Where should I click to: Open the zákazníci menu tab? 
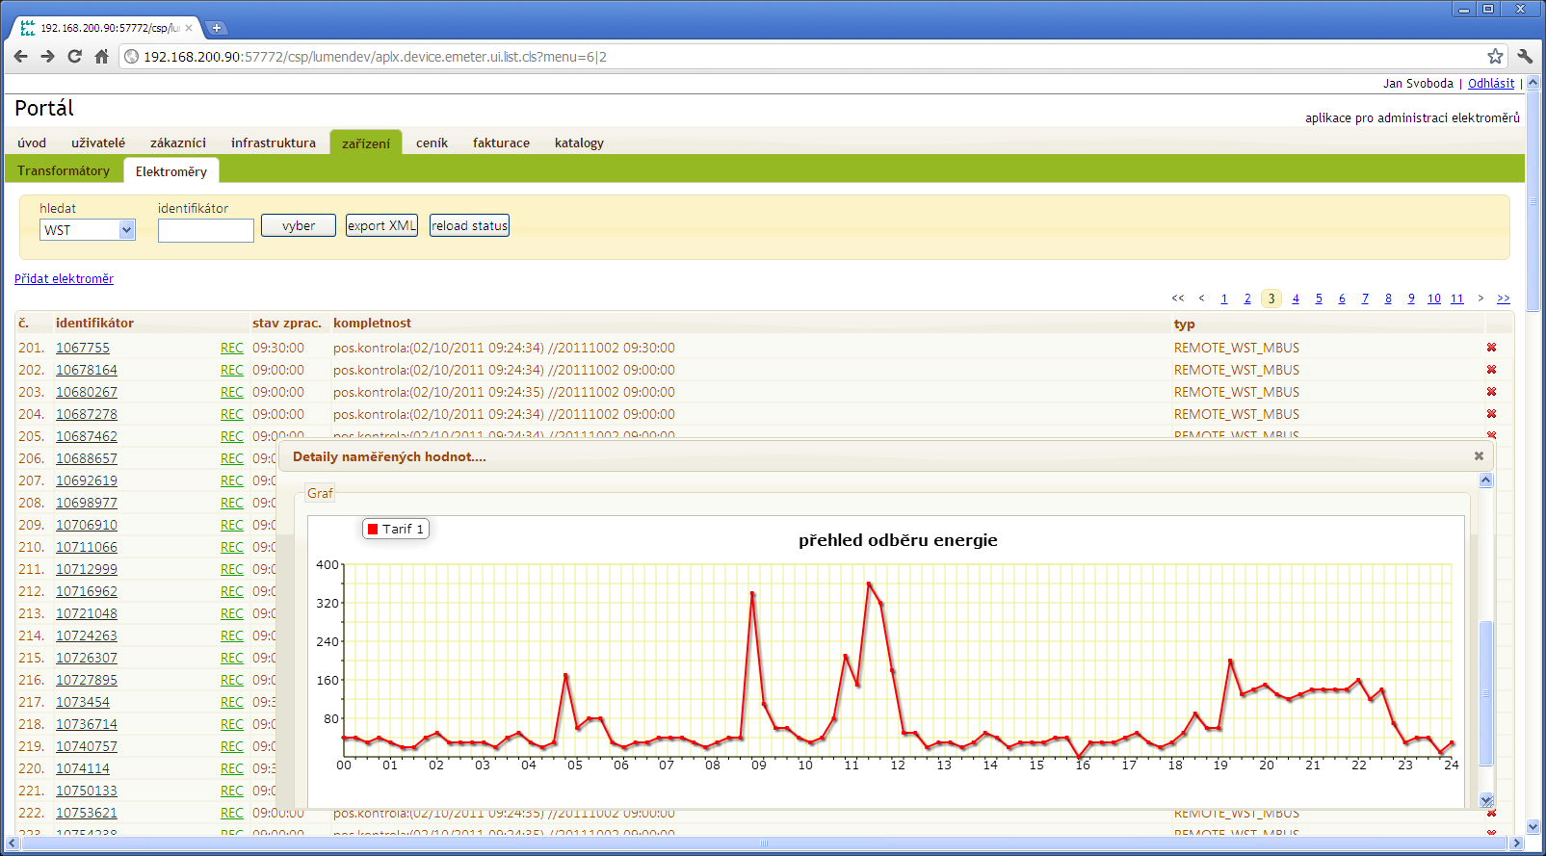tap(178, 143)
